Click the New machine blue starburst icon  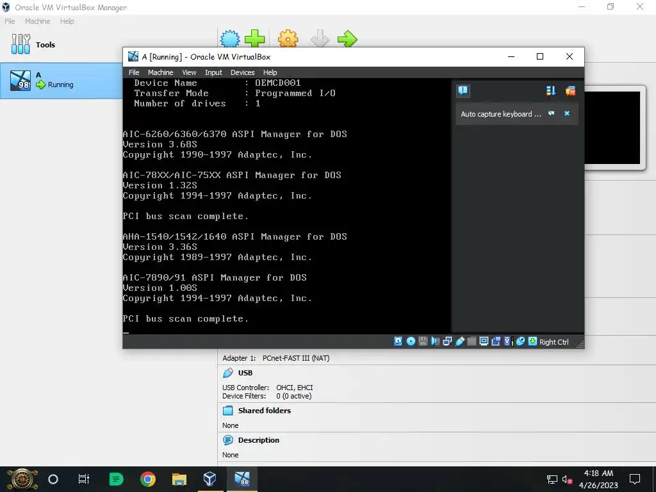pos(230,39)
